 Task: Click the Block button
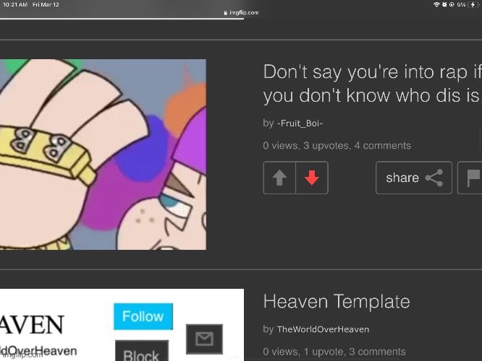pyautogui.click(x=142, y=351)
